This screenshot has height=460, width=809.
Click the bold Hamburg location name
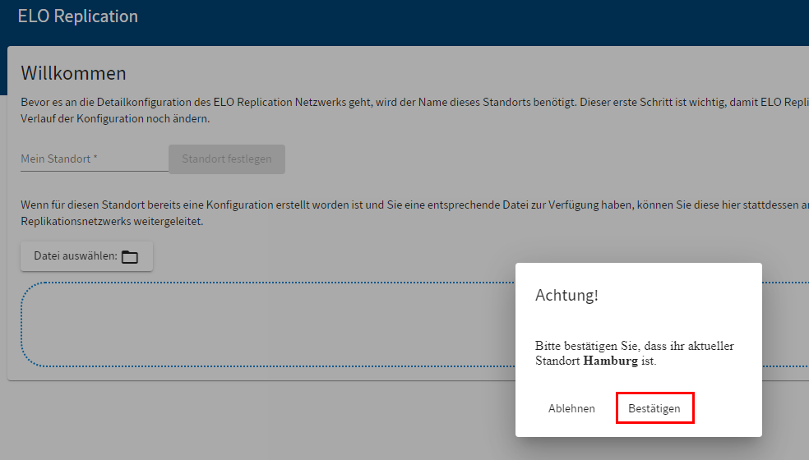point(610,361)
